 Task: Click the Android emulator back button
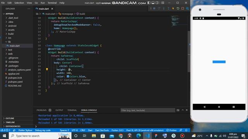(204, 107)
